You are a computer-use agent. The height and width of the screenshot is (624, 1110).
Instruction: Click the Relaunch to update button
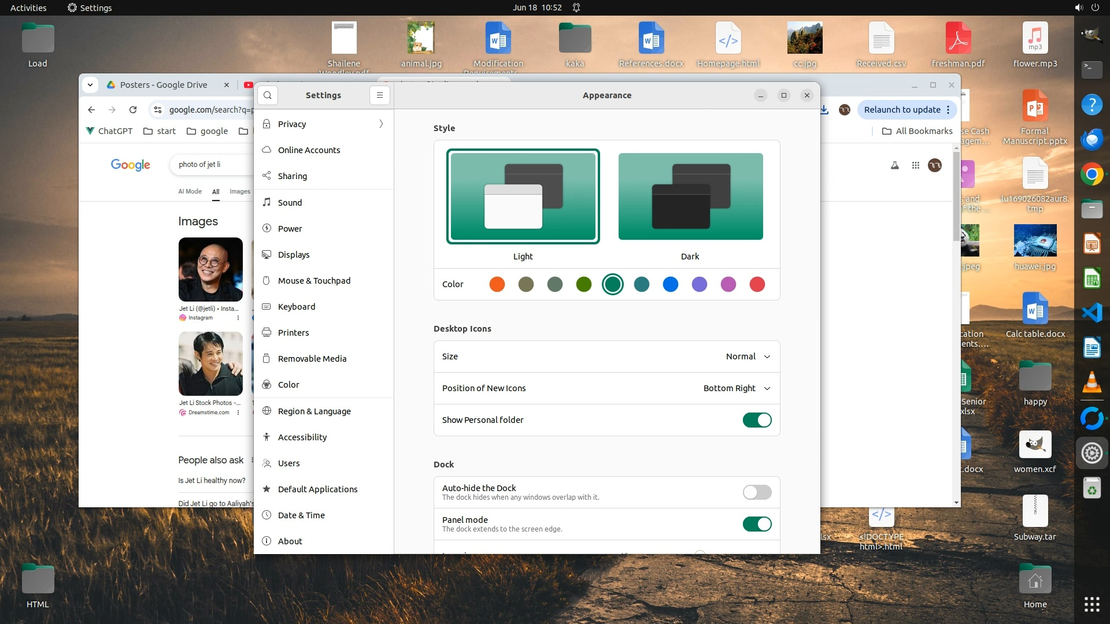[902, 110]
